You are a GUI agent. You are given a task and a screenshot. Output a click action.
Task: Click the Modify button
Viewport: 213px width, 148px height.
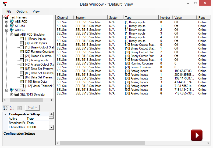32,108
